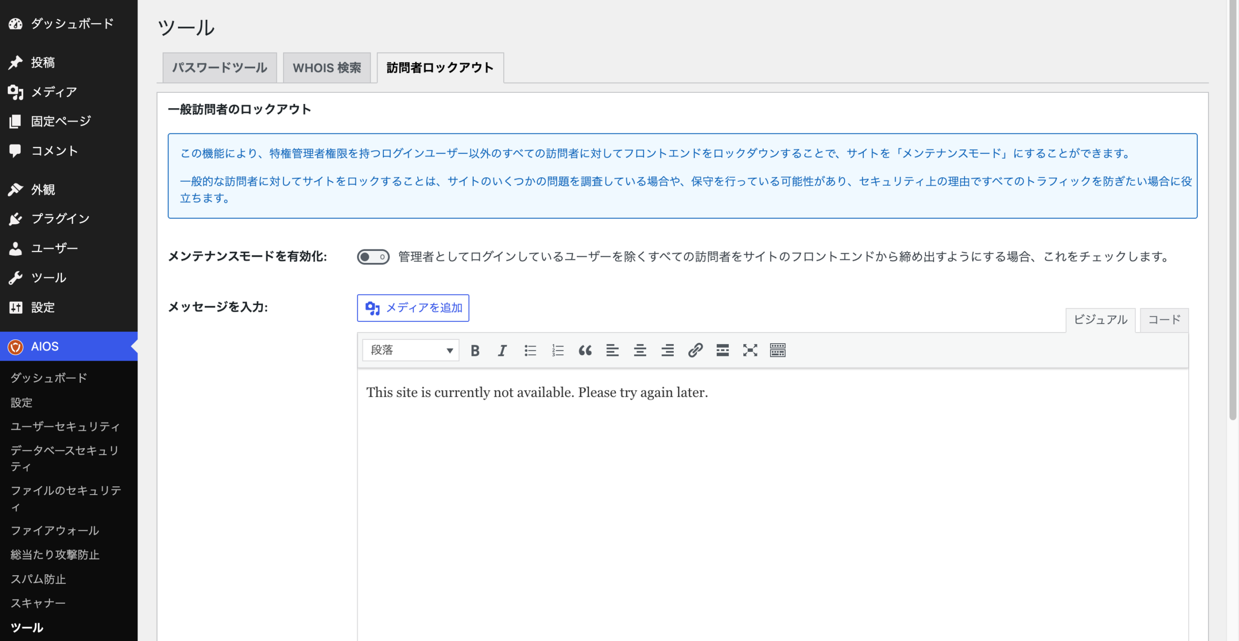Open ダッシュボード at top of sidebar
1239x641 pixels.
point(69,23)
